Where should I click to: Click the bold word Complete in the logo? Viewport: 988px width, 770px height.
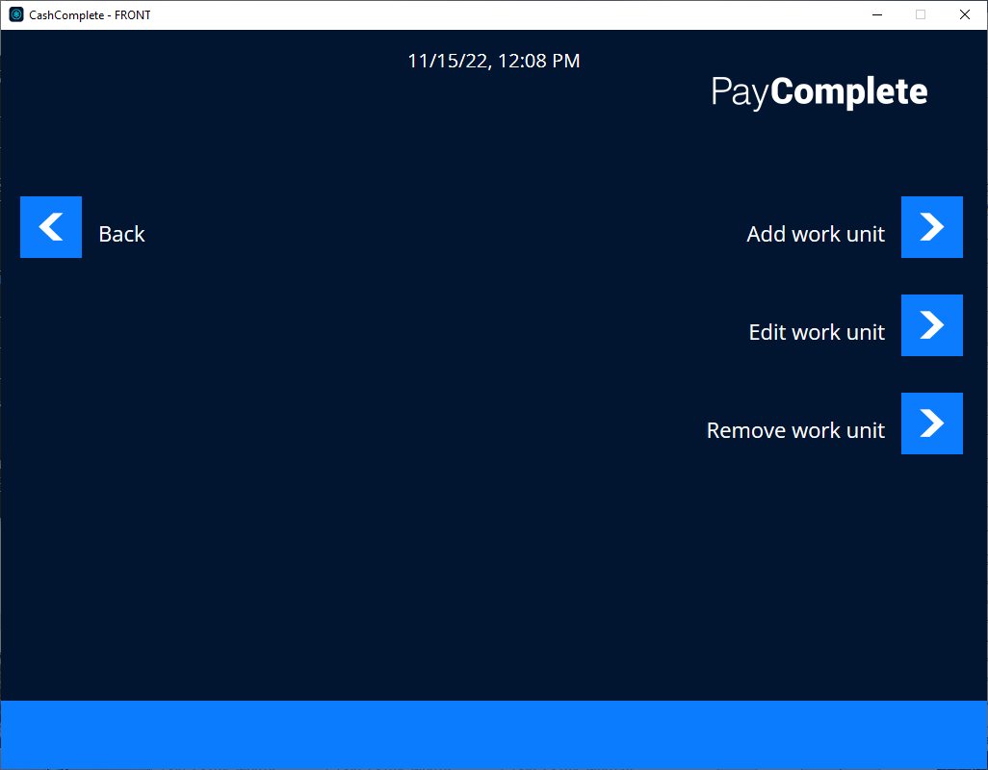(848, 91)
